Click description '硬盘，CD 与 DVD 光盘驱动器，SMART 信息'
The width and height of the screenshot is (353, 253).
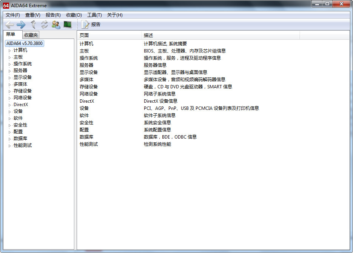188,86
